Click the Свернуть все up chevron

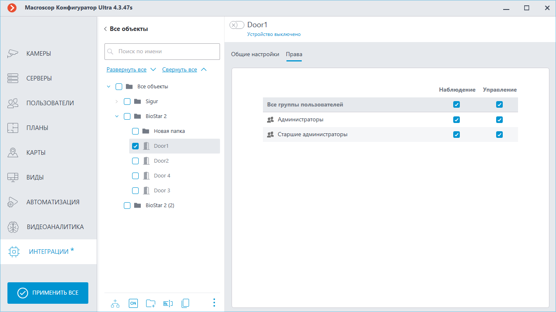click(203, 70)
